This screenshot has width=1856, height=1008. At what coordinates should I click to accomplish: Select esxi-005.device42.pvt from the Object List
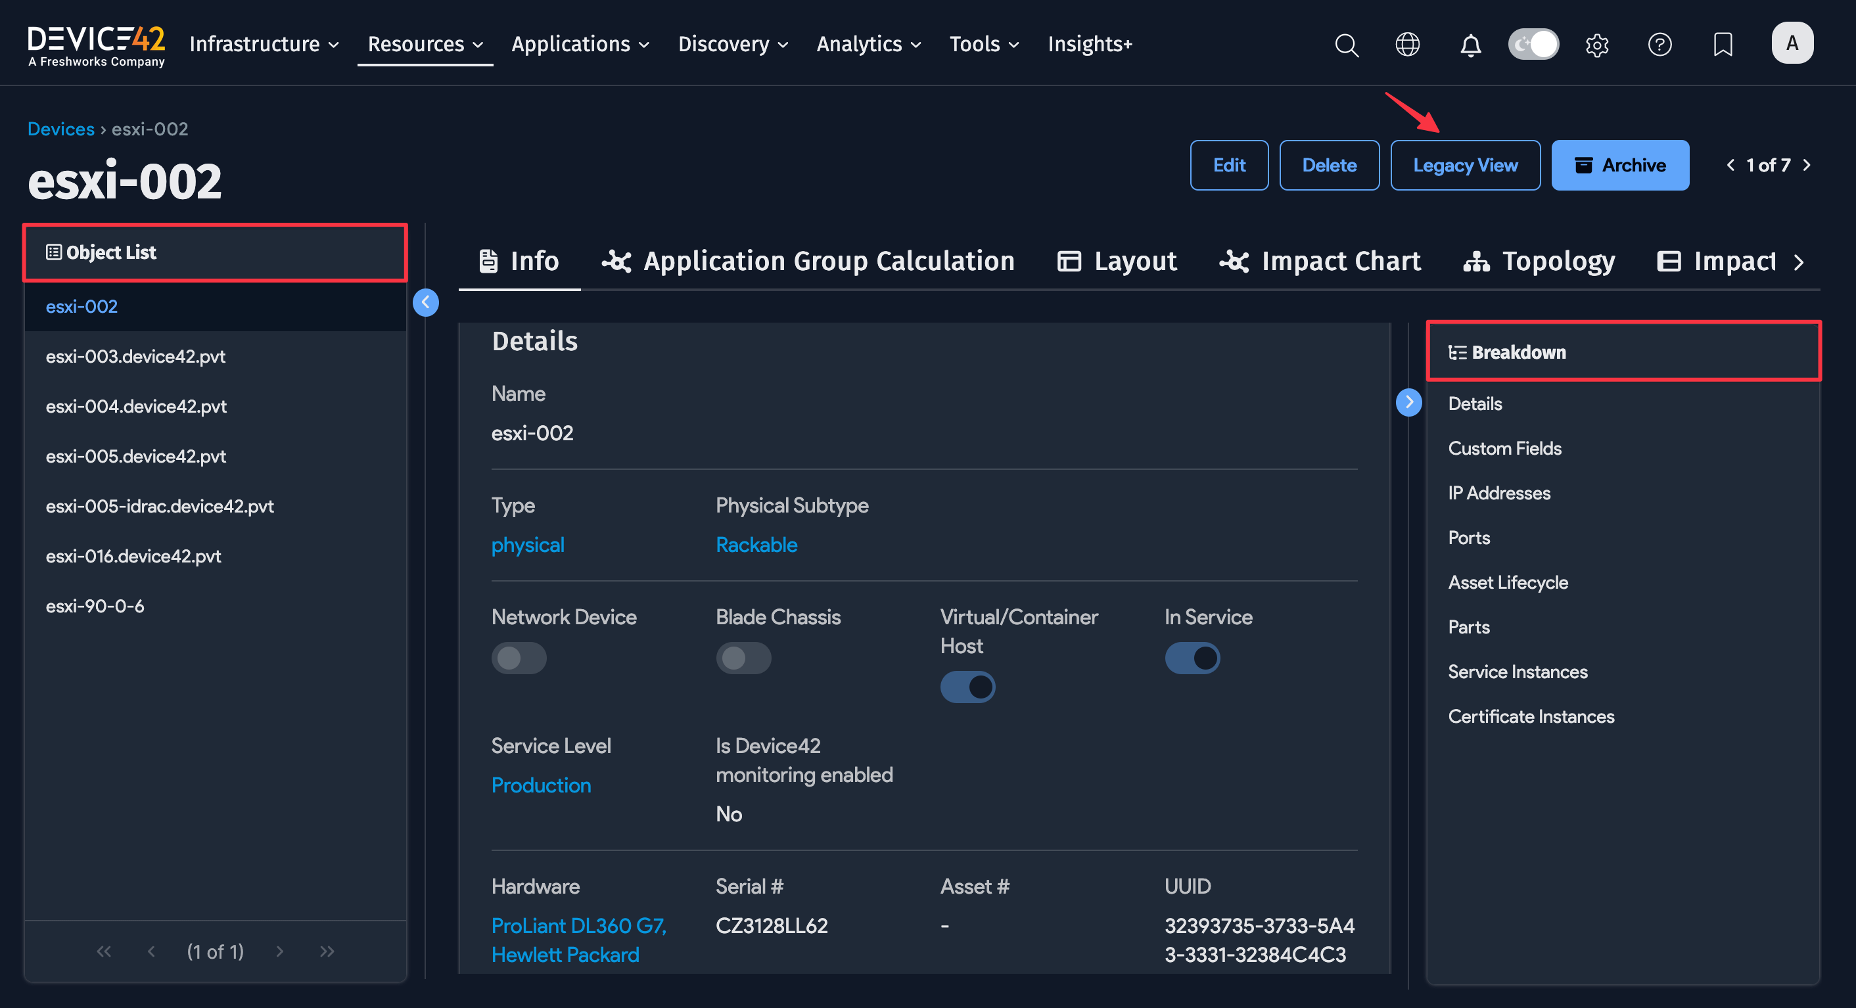(136, 455)
